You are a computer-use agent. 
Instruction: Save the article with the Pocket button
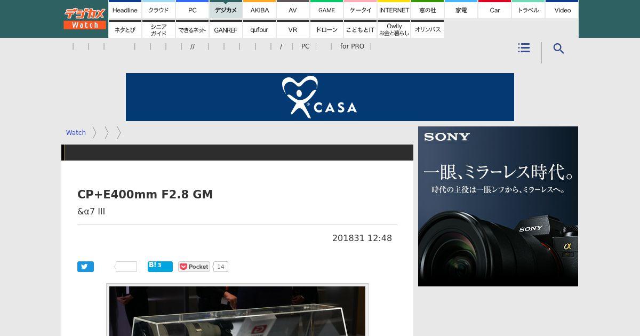pos(194,267)
